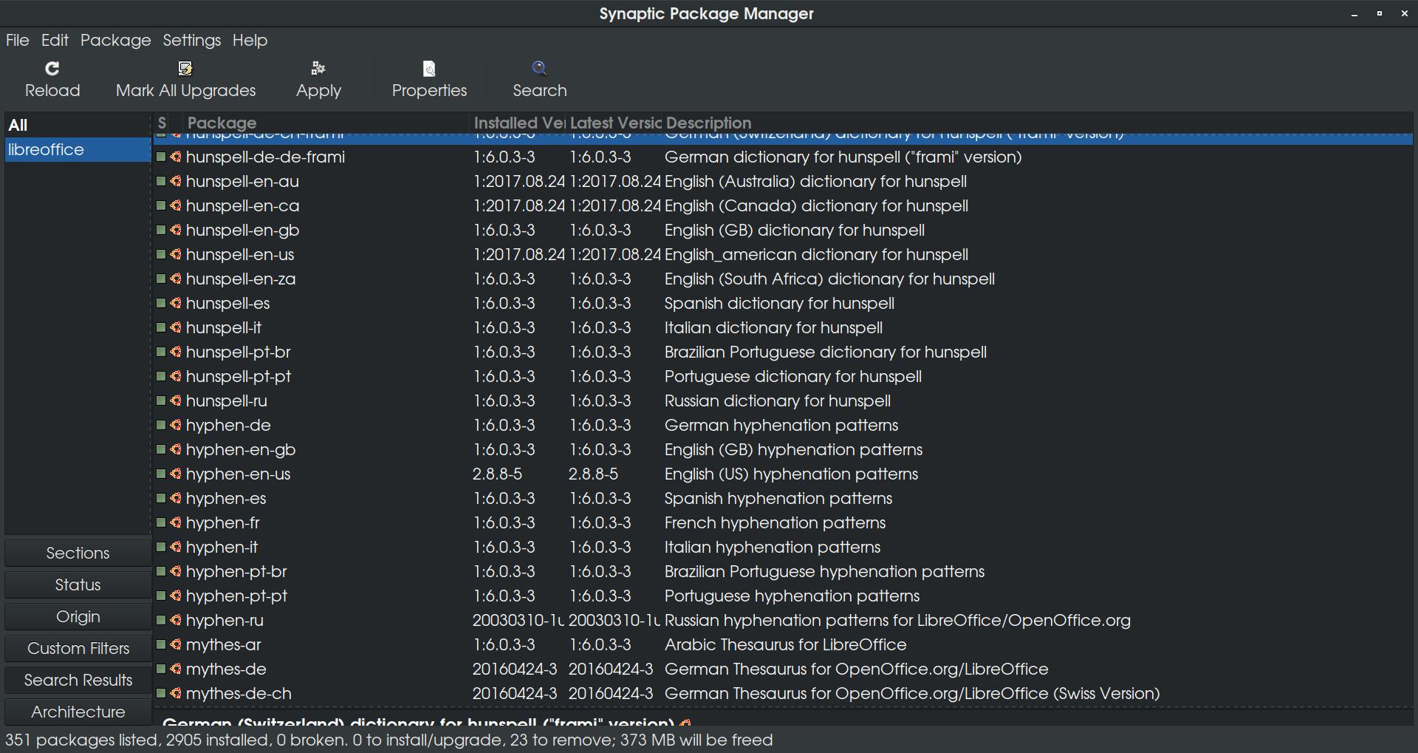Click Ubuntu support icon for hunspell-en-us
1418x753 pixels.
click(176, 254)
